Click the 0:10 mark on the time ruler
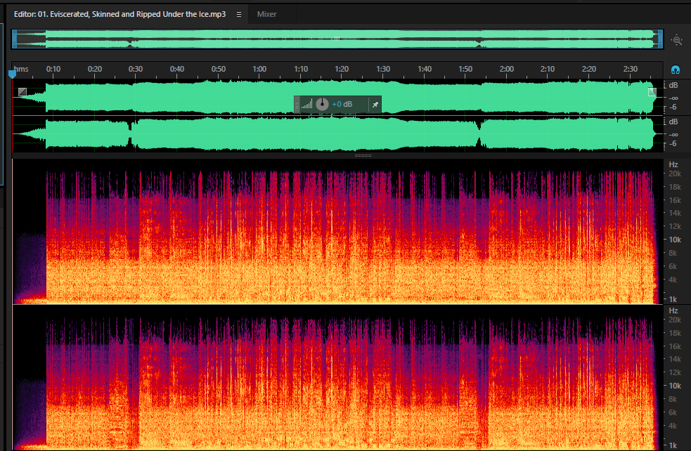The image size is (691, 451). coord(53,69)
